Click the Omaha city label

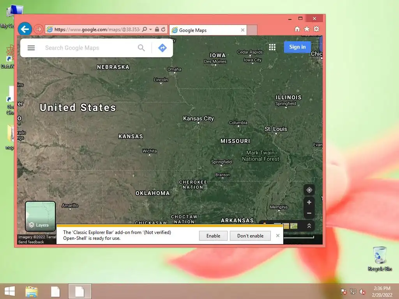click(x=174, y=69)
